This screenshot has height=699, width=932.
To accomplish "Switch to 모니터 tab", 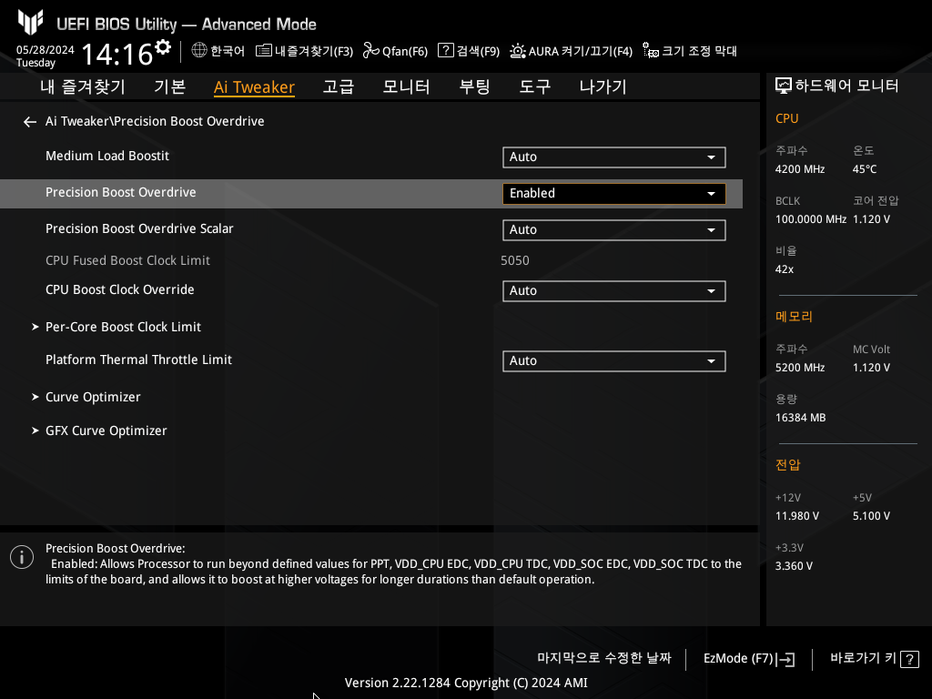I will (x=407, y=86).
